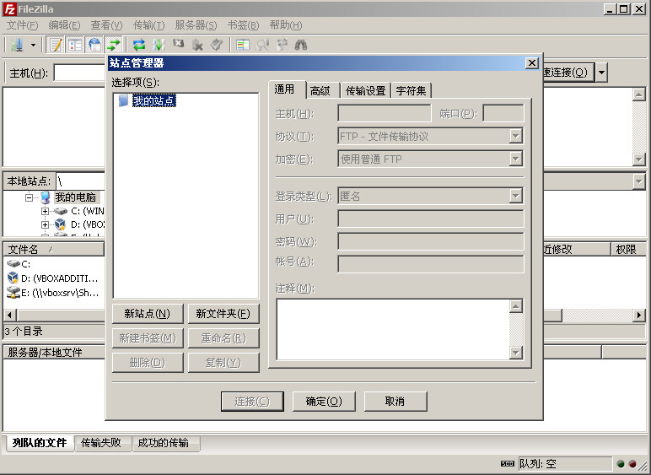Sort the local list by 文件名 column

point(54,249)
